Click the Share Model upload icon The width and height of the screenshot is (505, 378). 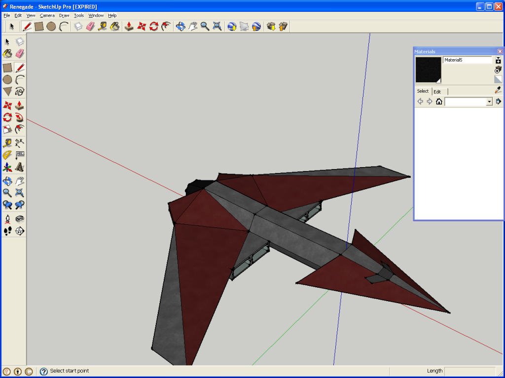point(283,27)
